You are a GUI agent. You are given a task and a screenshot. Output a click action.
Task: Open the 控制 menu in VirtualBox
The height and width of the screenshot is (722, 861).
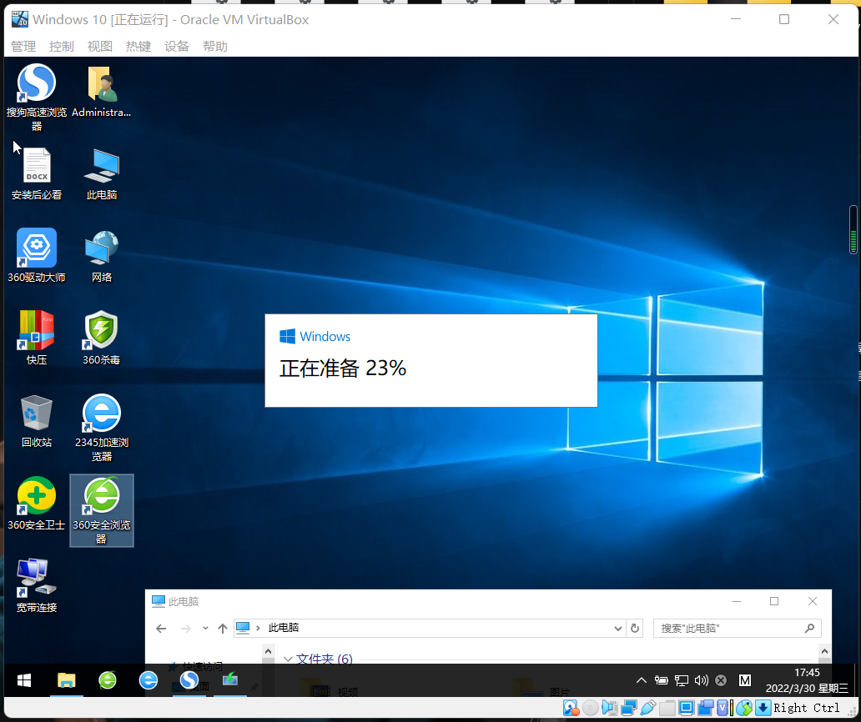[61, 46]
